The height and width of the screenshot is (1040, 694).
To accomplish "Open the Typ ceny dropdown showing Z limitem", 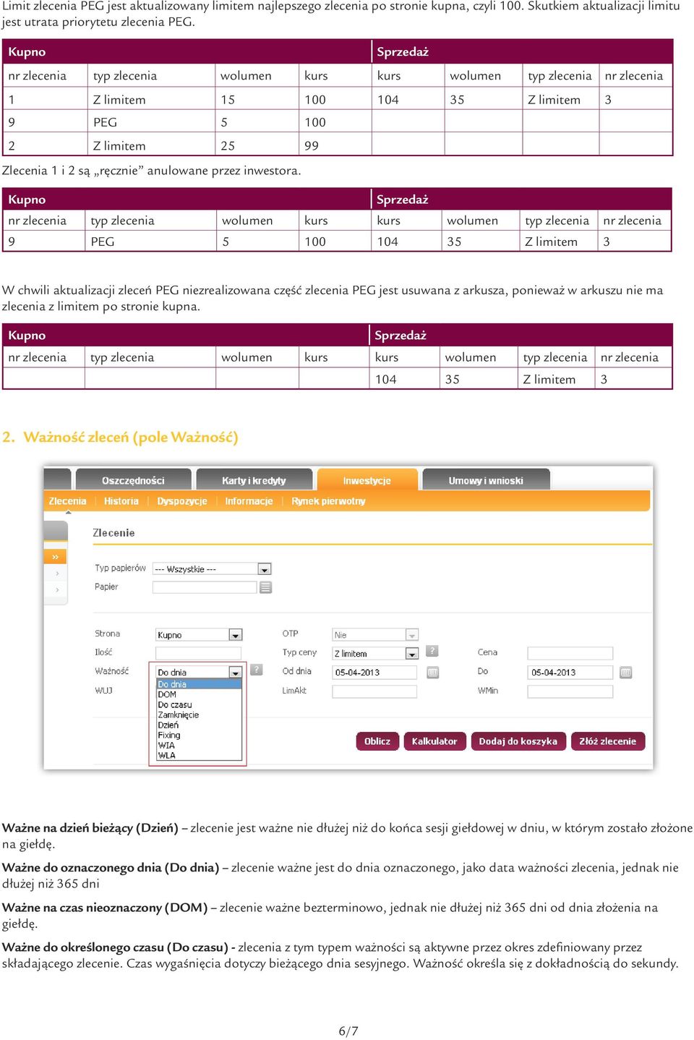I will (x=375, y=653).
